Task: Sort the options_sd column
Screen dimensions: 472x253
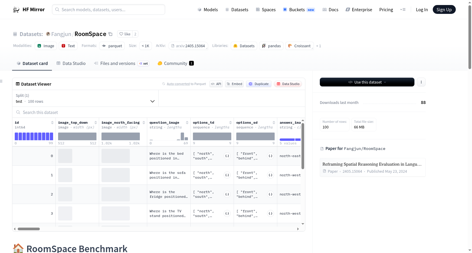Action: (274, 123)
